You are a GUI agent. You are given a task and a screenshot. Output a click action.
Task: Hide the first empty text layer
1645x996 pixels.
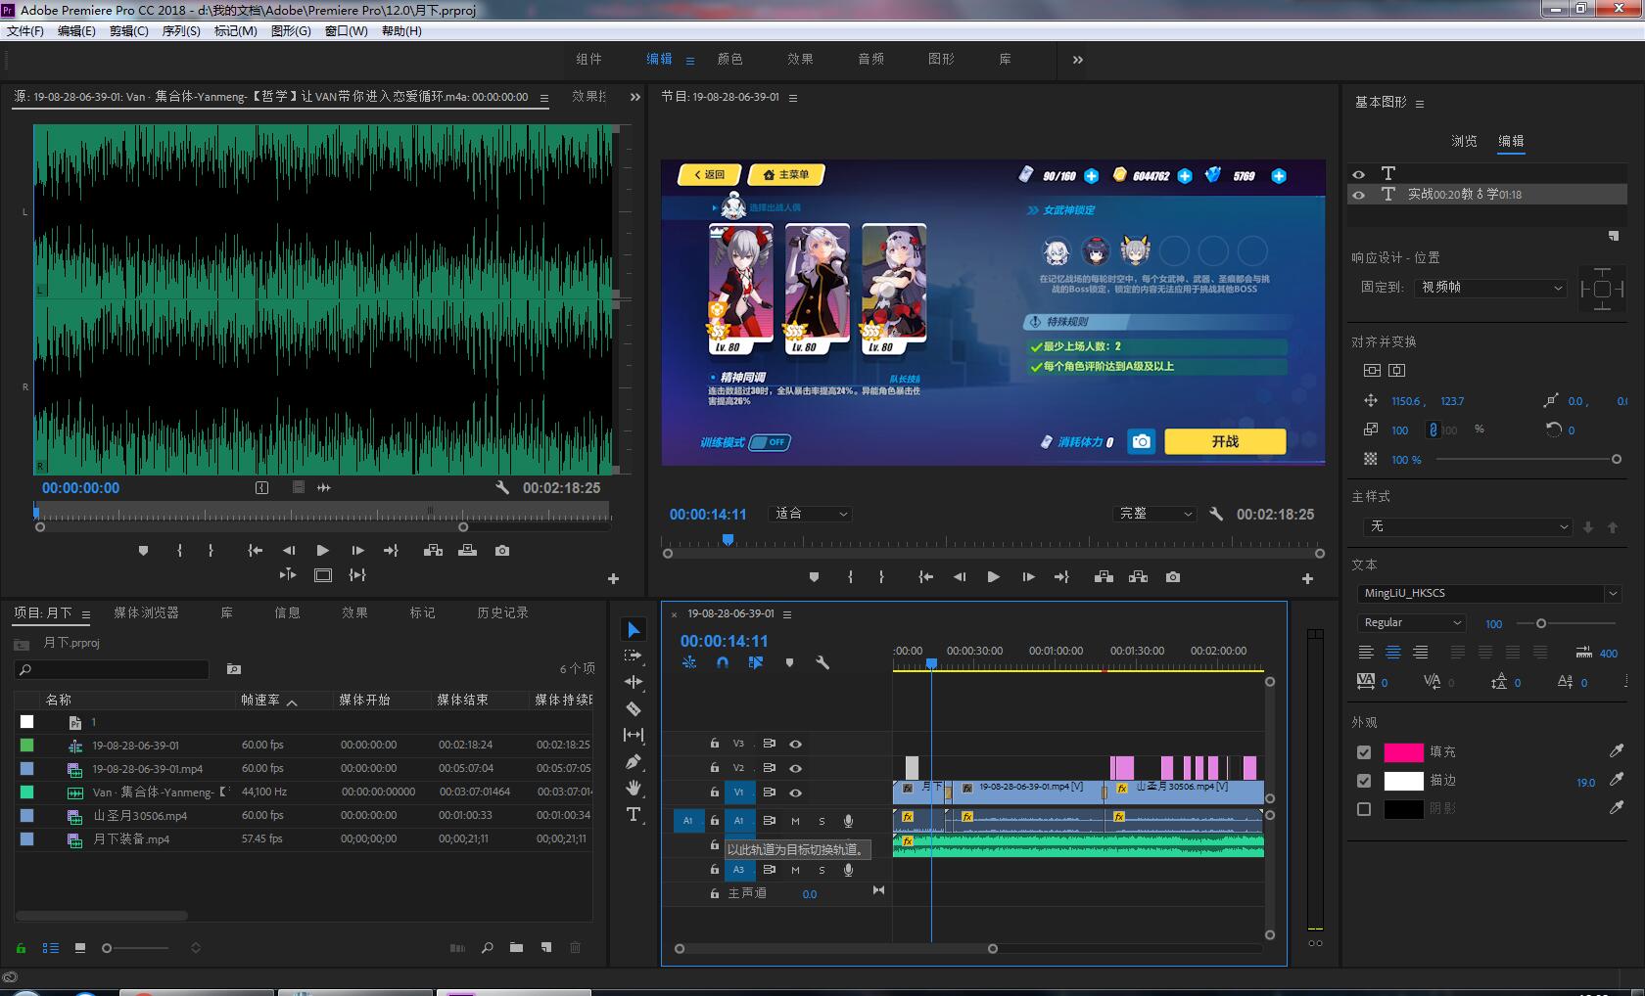coord(1358,174)
